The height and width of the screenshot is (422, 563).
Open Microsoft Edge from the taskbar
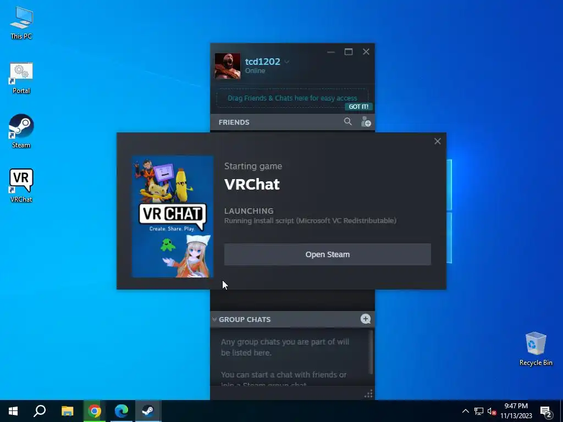pyautogui.click(x=122, y=411)
